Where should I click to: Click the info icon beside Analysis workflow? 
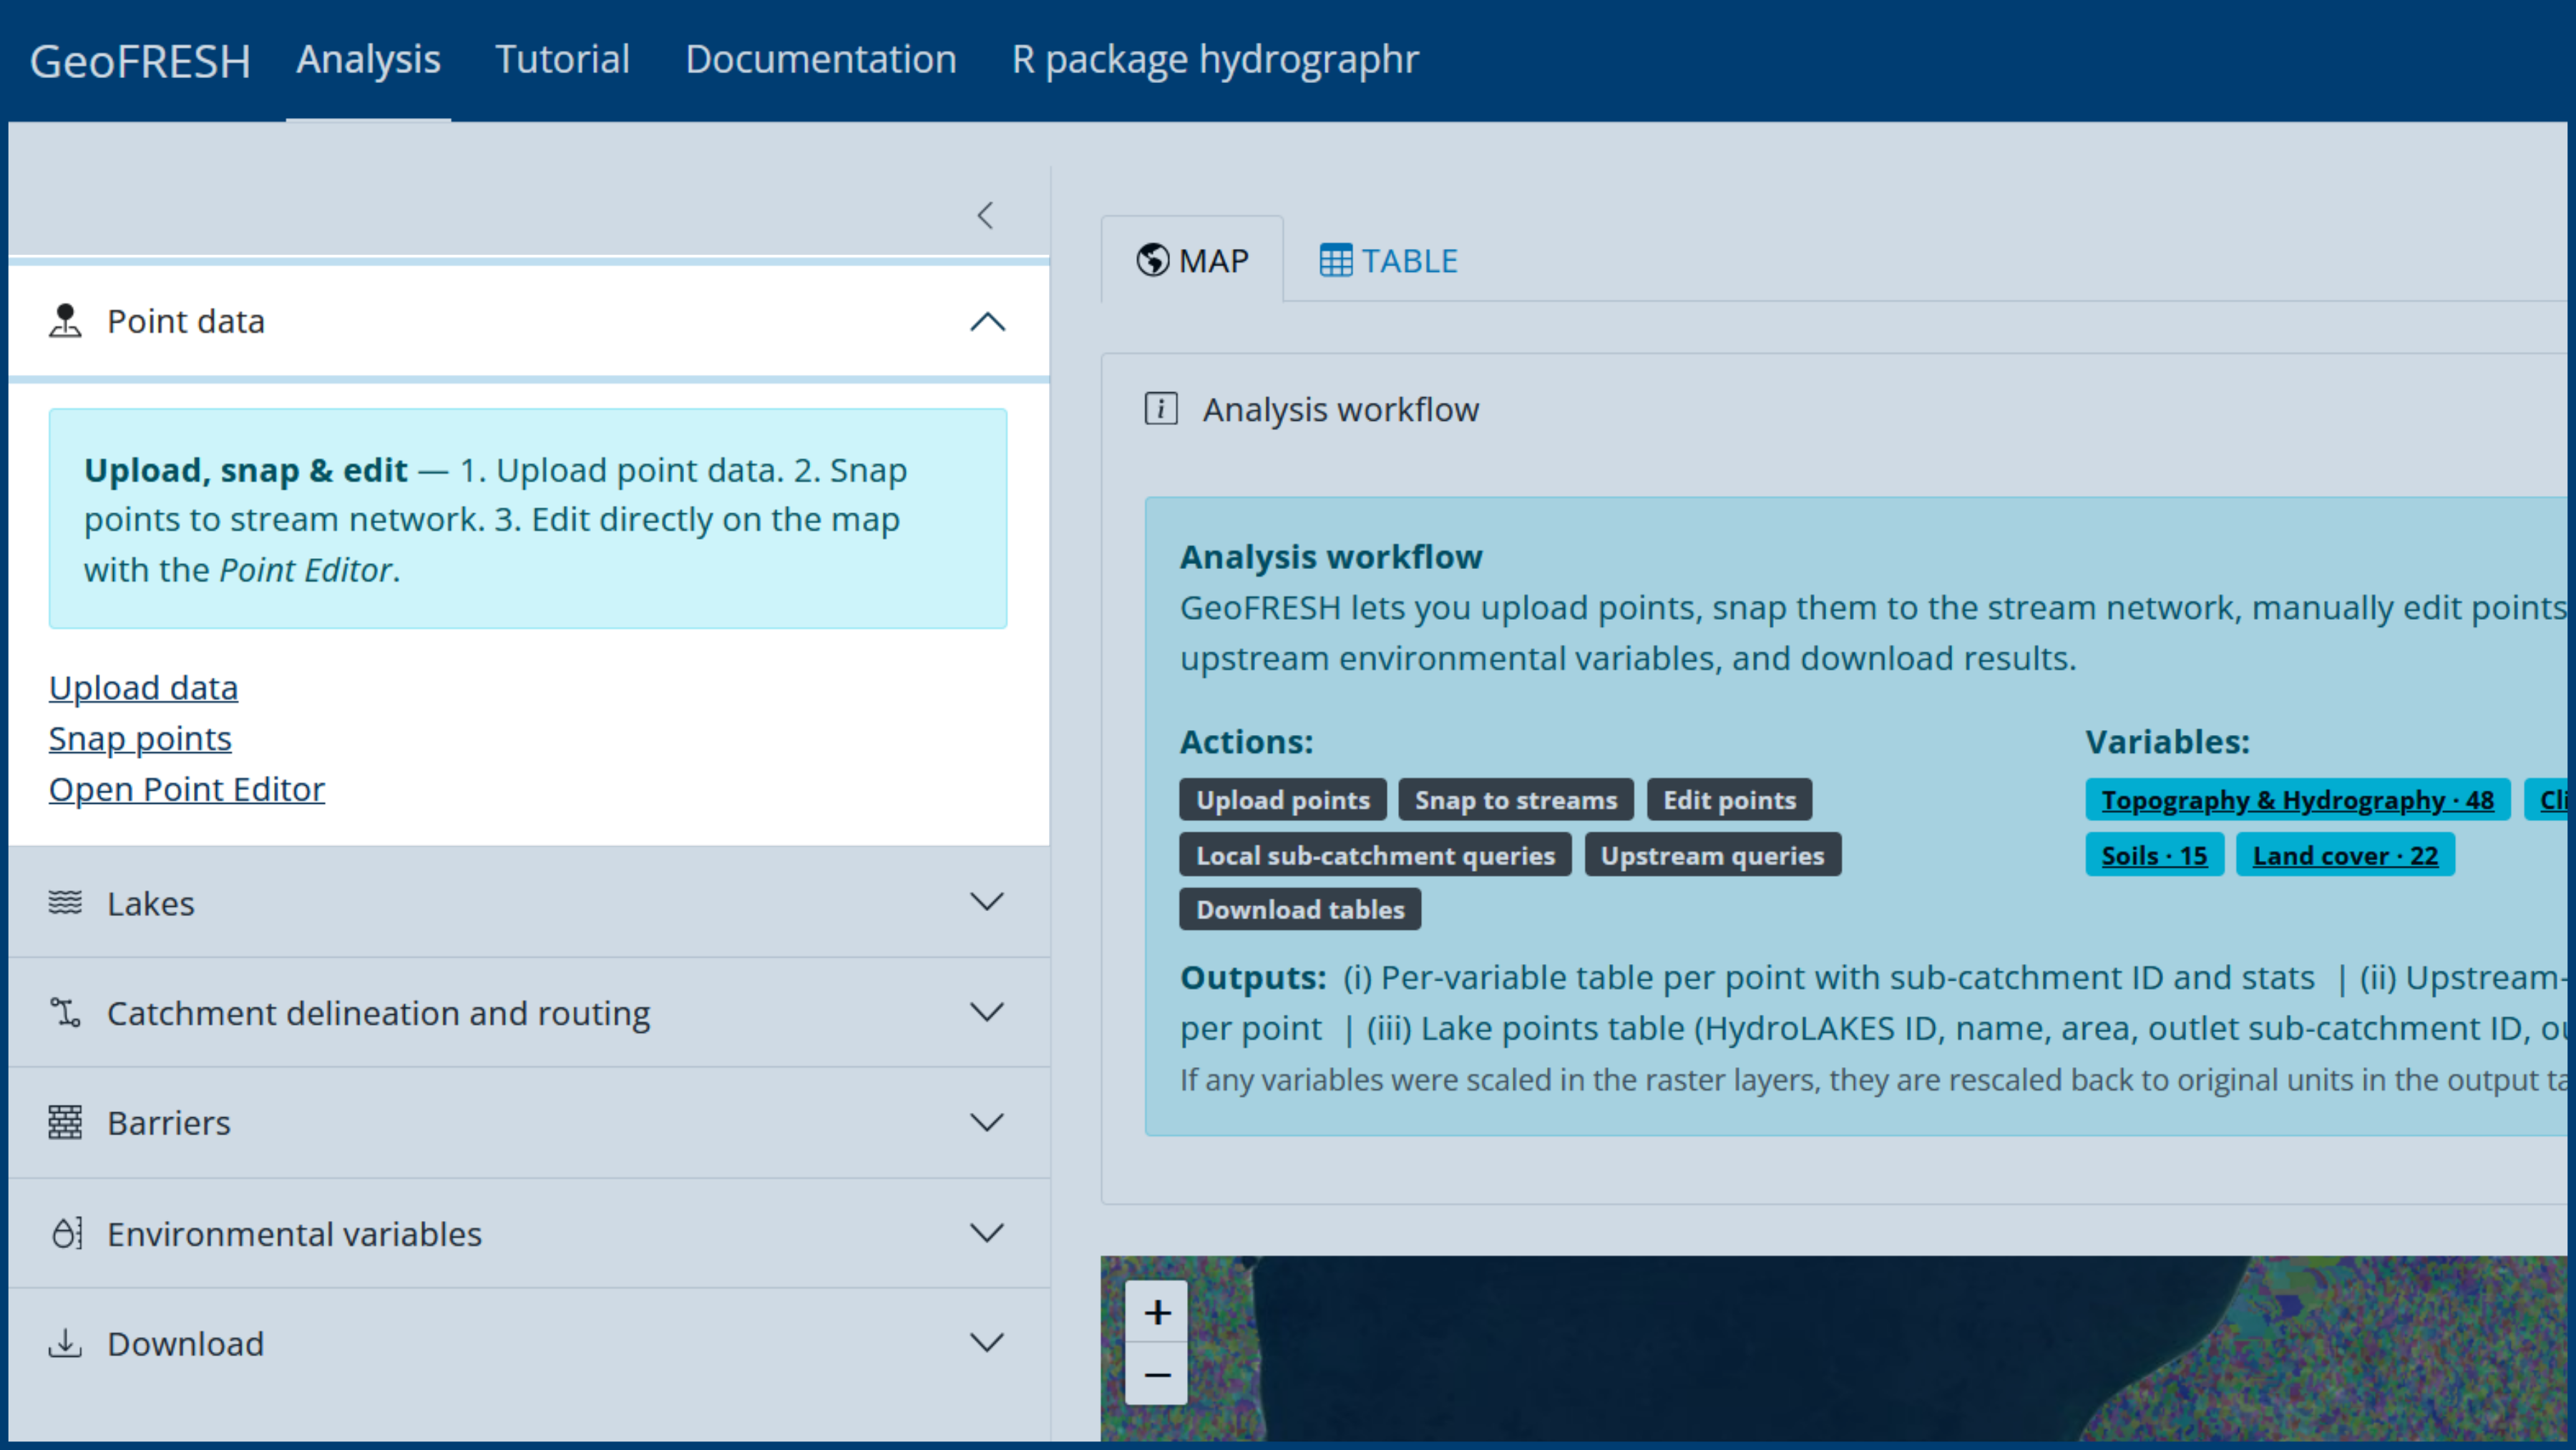coord(1160,409)
